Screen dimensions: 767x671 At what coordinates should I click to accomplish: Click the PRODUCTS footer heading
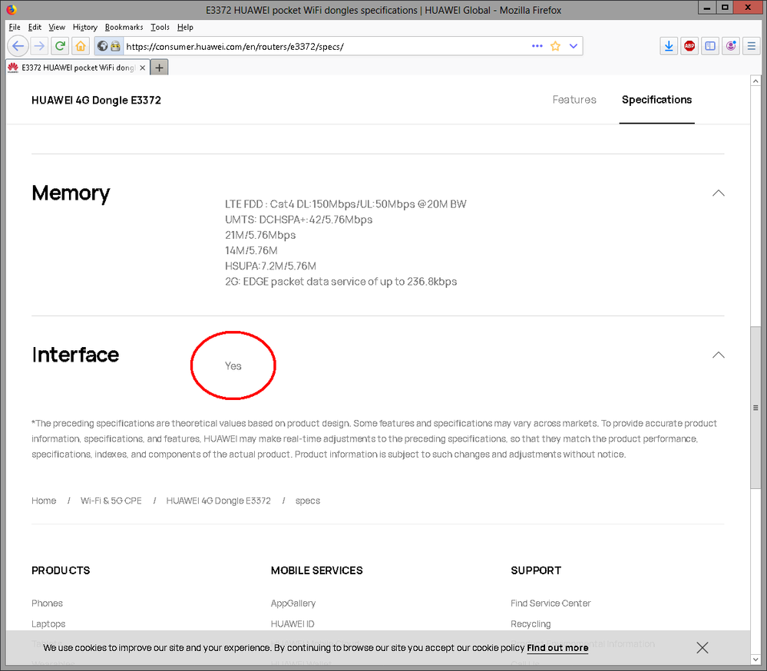[61, 570]
